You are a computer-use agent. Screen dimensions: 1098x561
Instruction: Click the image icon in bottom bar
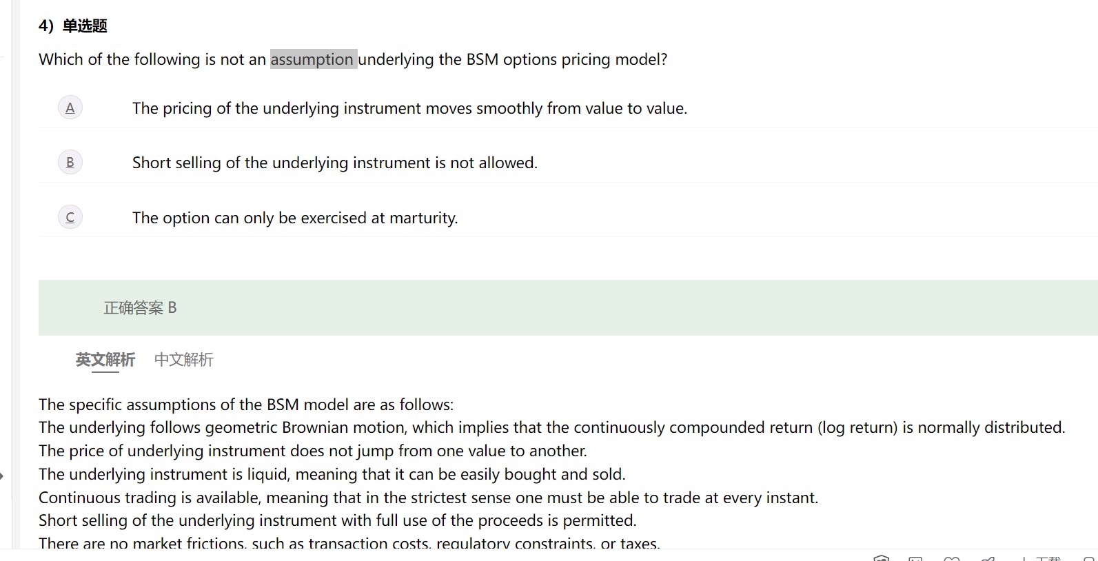(915, 558)
